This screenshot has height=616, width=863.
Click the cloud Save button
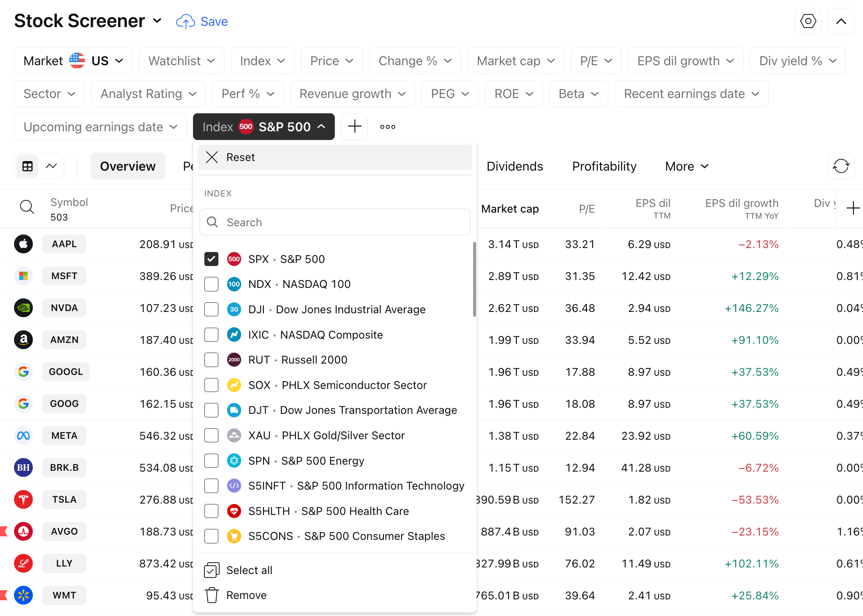202,21
